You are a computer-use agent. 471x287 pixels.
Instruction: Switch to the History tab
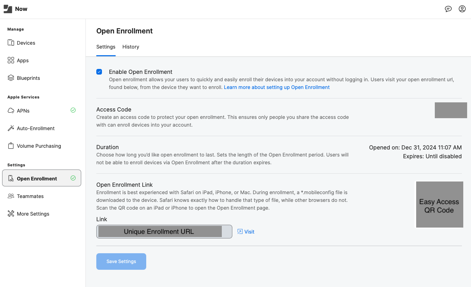tap(131, 47)
